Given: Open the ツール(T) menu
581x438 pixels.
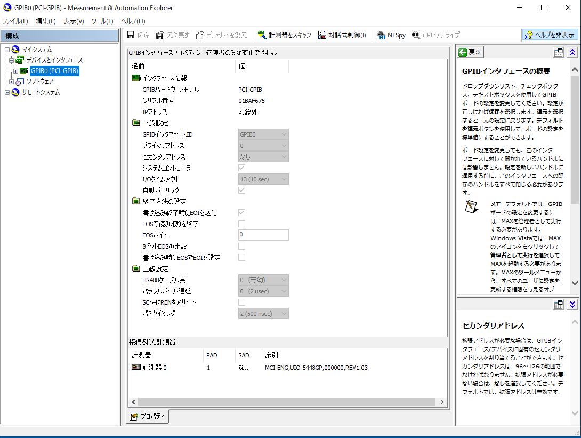Looking at the screenshot, I should point(102,21).
